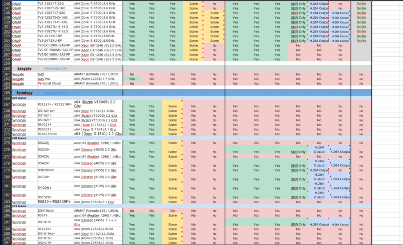Click the TVS-1282-i7-32G model cell

point(55,4)
